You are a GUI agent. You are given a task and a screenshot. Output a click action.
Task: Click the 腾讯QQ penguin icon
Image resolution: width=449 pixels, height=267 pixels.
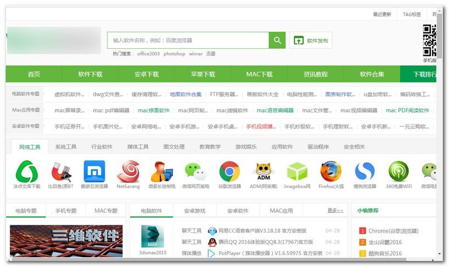(212, 242)
